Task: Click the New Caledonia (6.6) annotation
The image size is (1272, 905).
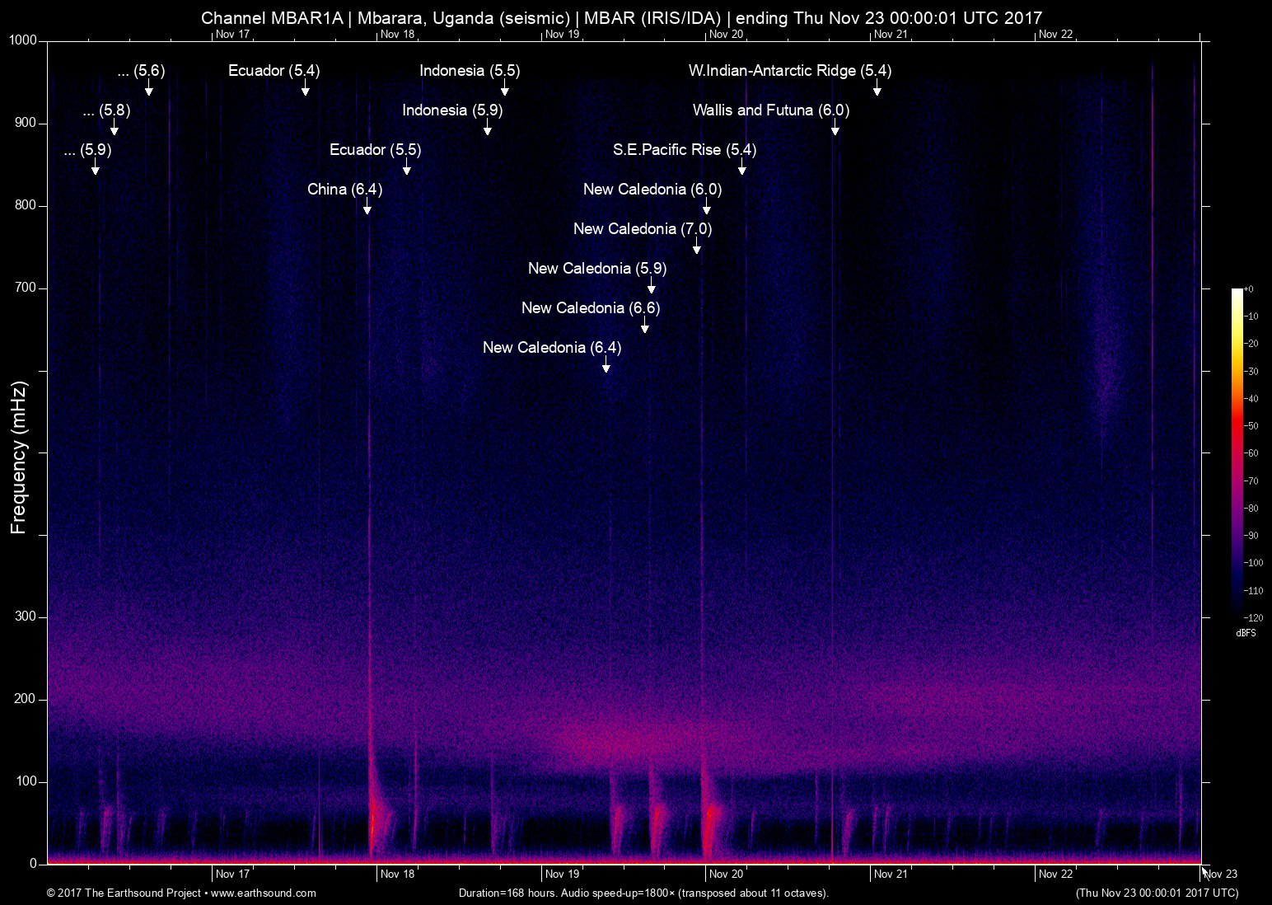Action: 591,308
